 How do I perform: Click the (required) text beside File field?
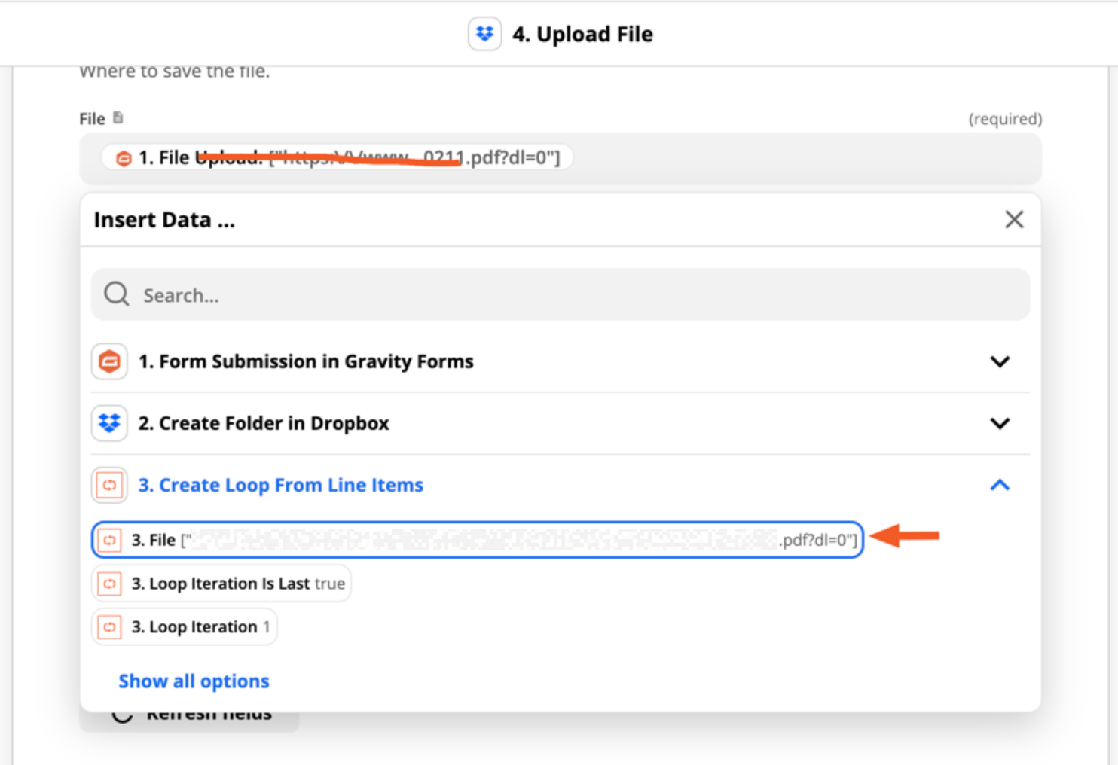coord(1005,119)
